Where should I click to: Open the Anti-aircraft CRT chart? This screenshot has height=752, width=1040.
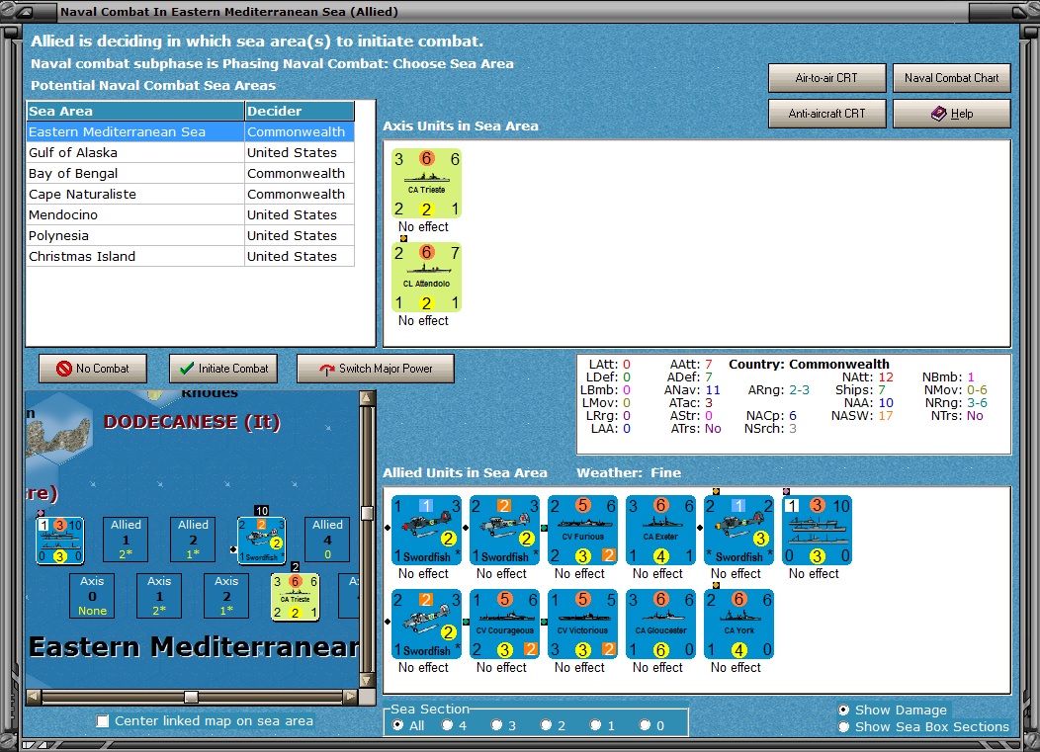[x=826, y=114]
